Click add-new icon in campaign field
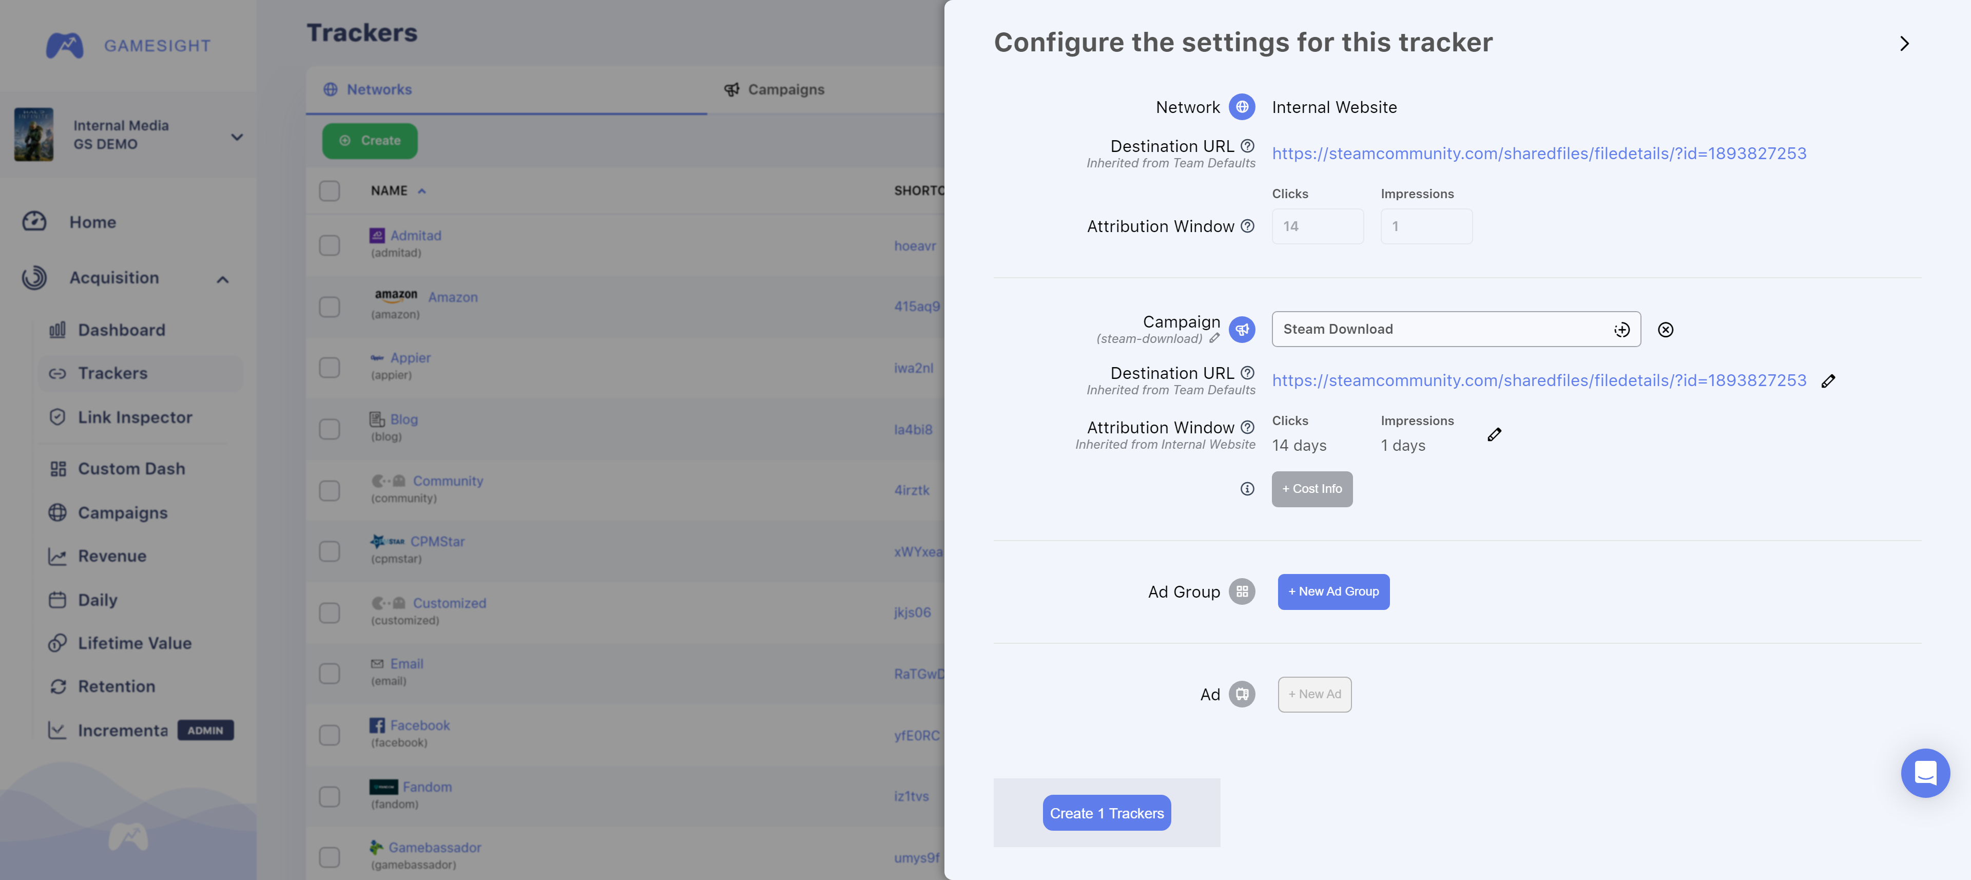The width and height of the screenshot is (1971, 880). point(1621,330)
